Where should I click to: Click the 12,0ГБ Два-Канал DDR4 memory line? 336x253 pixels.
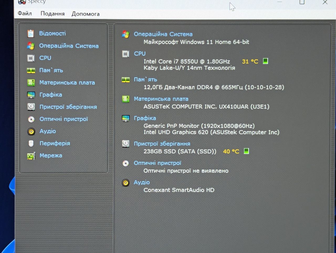click(x=214, y=87)
